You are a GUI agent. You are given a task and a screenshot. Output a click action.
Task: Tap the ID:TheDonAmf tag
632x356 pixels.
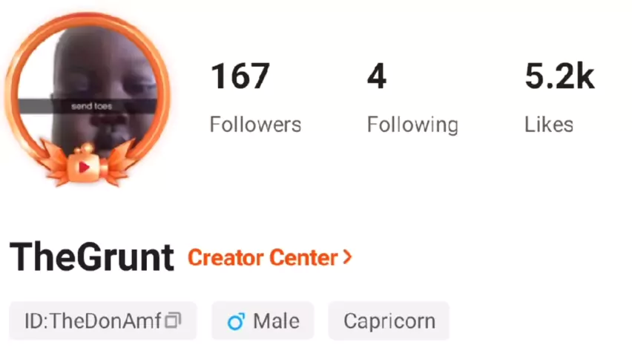pyautogui.click(x=103, y=320)
